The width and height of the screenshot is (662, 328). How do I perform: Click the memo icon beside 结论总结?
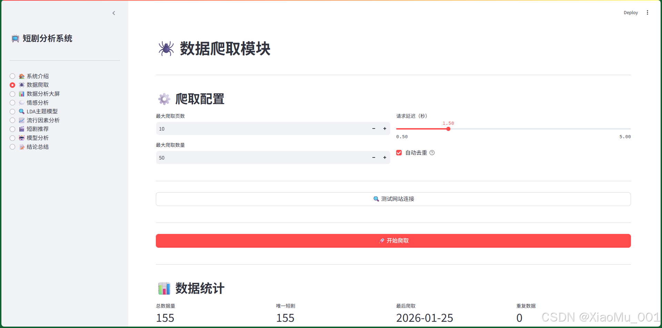pyautogui.click(x=22, y=147)
